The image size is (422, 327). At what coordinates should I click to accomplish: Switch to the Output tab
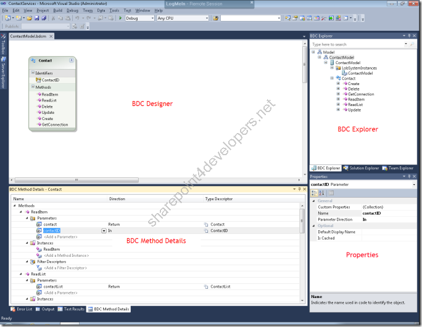(x=45, y=309)
